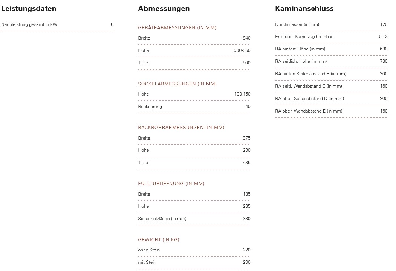Click the Nennleistung gesamt in kW label
This screenshot has height=271, width=396.
tap(29, 24)
